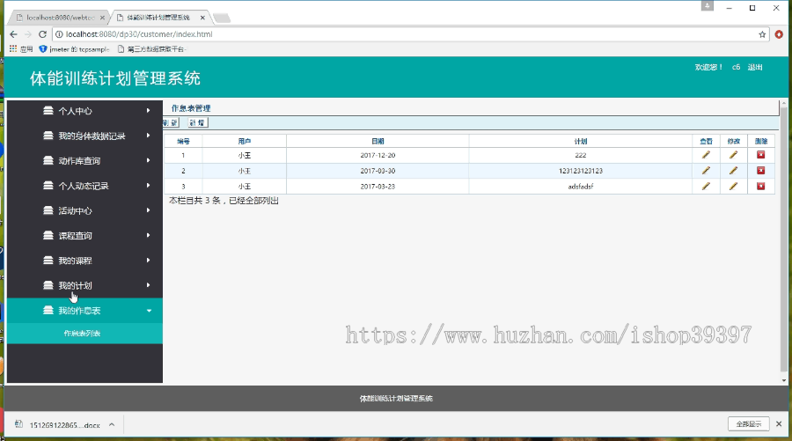Click the stack icon beside 我的作息表
The image size is (792, 441).
point(48,310)
